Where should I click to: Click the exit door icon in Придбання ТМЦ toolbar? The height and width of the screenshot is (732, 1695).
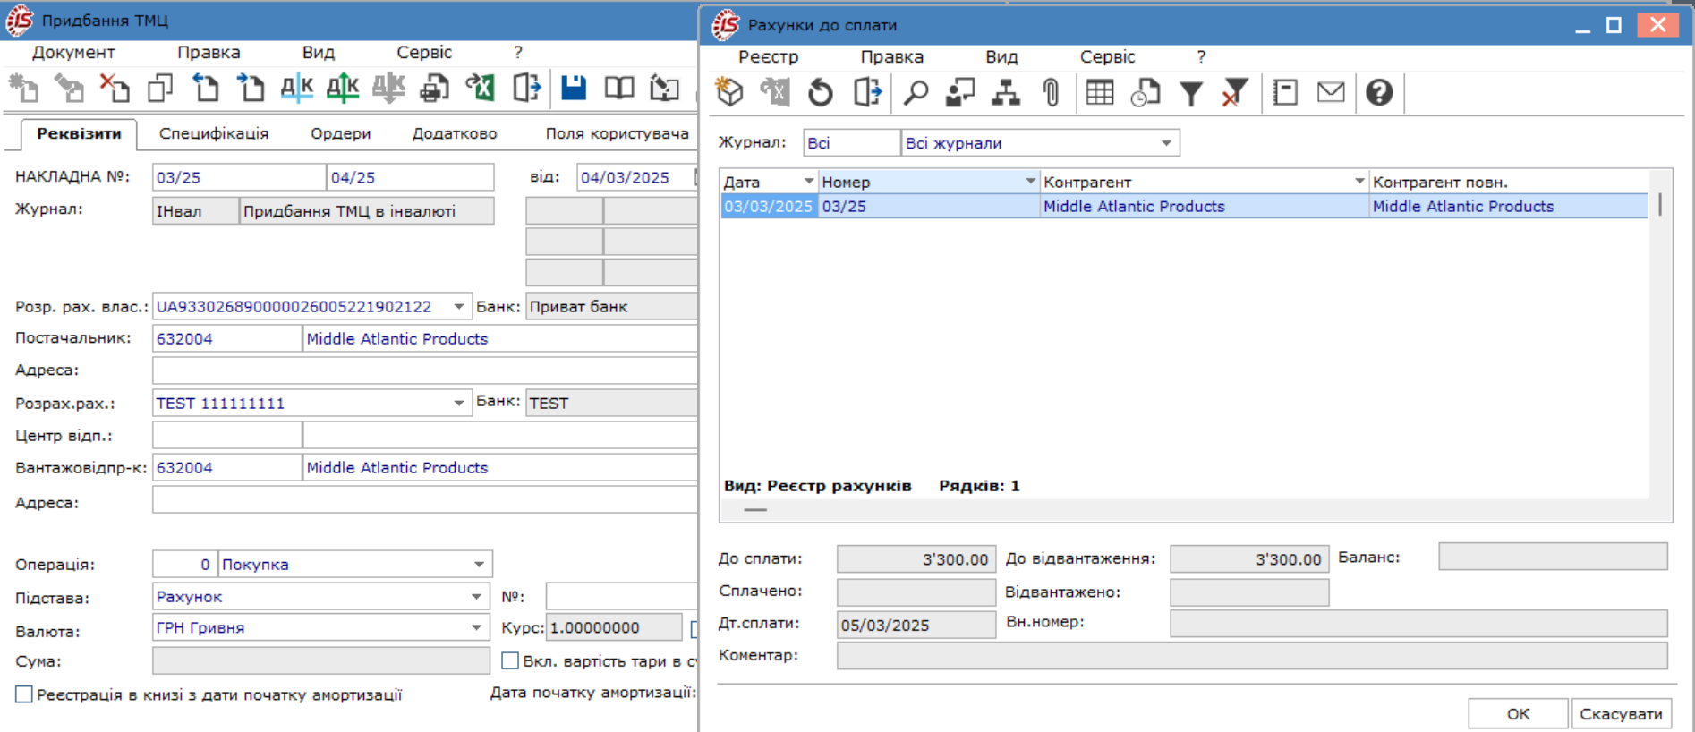(526, 88)
